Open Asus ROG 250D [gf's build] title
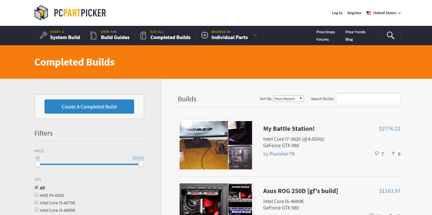 (300, 191)
